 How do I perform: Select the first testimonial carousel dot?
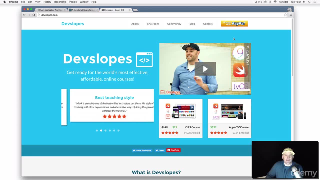pyautogui.click(x=97, y=130)
